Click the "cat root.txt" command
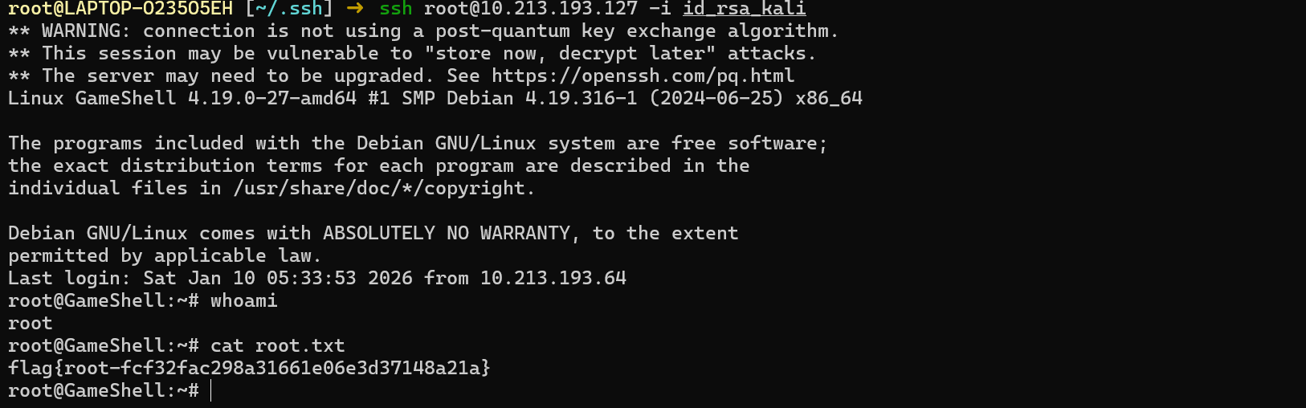 pyautogui.click(x=277, y=346)
